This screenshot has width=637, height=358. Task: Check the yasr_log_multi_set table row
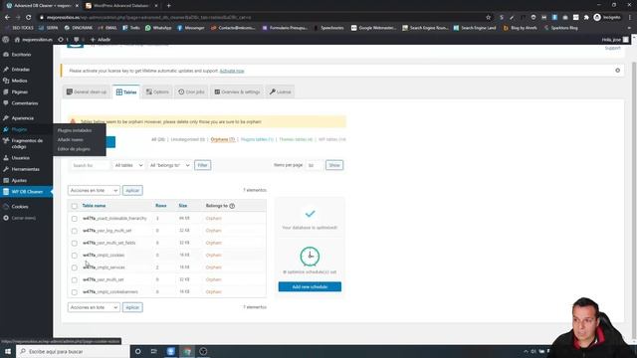[75, 231]
